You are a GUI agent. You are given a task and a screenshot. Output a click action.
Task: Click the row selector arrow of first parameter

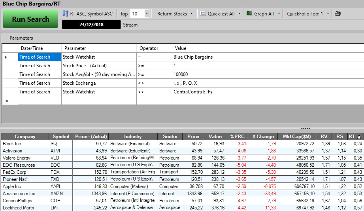point(6,57)
